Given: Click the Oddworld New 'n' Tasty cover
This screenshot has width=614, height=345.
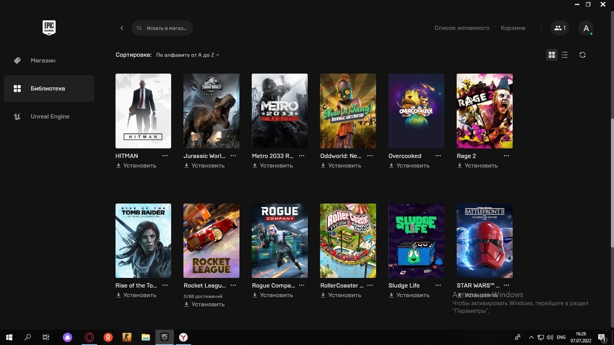Looking at the screenshot, I should click(348, 111).
